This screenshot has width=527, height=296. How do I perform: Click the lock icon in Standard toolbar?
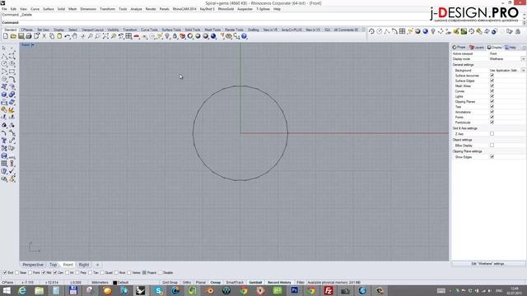(x=175, y=36)
